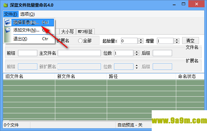207x131 pixels.
Task: Click the 主文件名 input field
Action: point(79,53)
